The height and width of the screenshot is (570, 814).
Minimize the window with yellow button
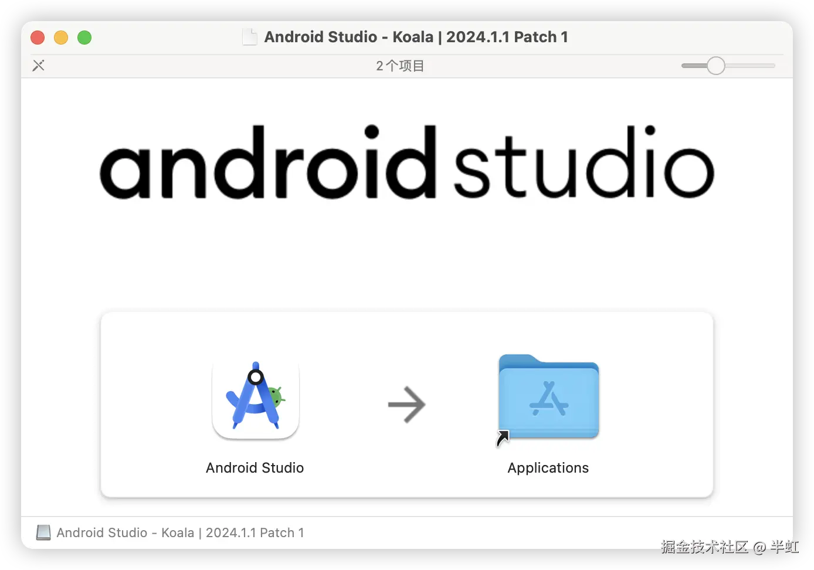61,38
